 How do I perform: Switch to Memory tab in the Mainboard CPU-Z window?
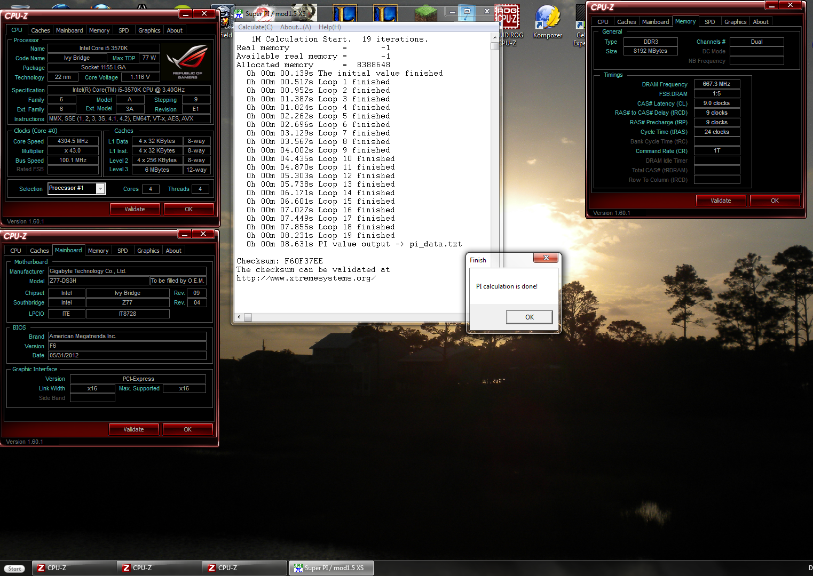[98, 251]
